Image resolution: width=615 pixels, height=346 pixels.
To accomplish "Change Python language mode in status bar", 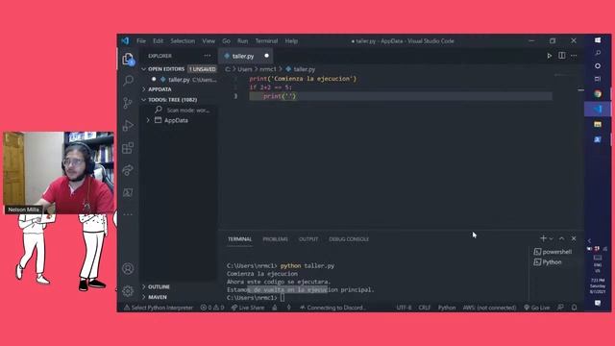I will [x=447, y=308].
